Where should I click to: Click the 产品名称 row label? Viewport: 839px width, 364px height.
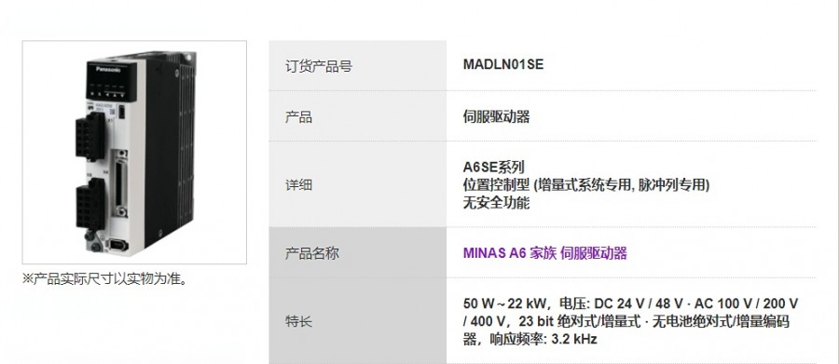(312, 253)
